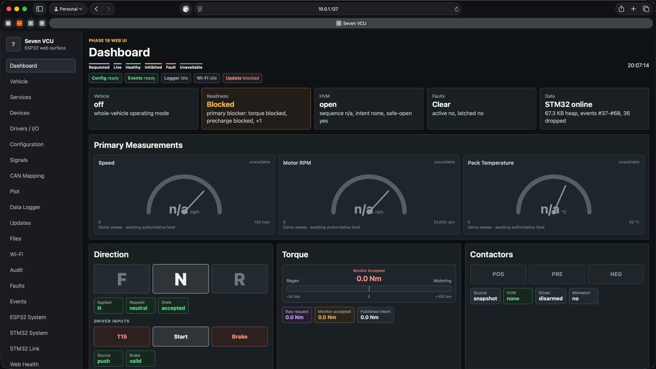The height and width of the screenshot is (369, 656).
Task: Click the Speed gauge dial
Action: [x=184, y=195]
